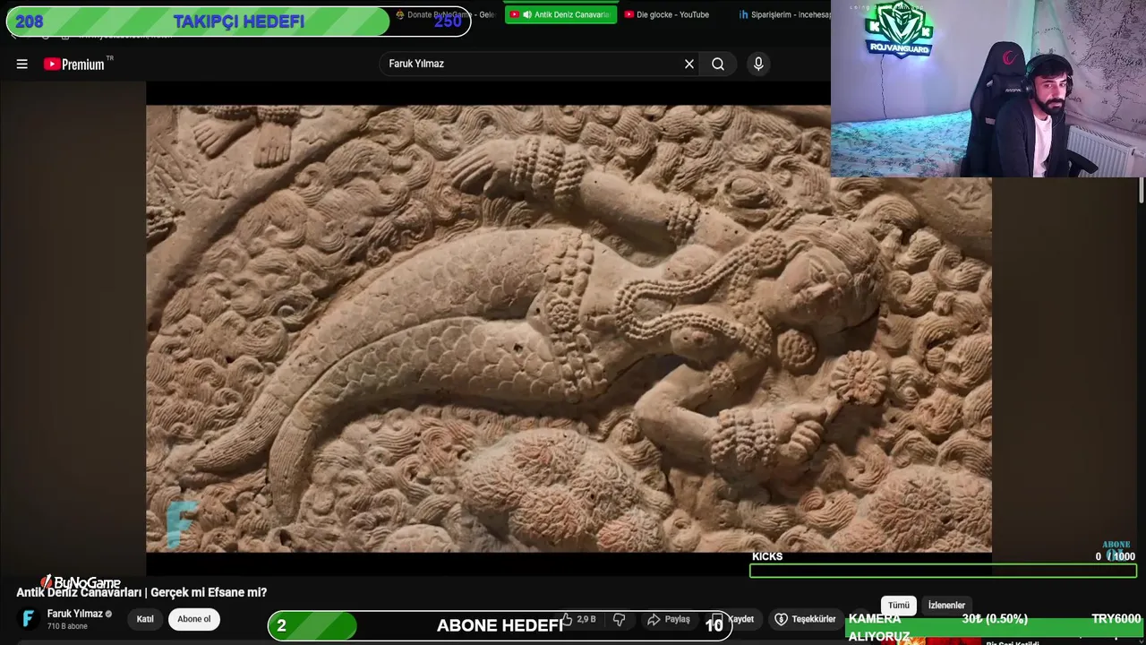Dislike the video with thumbs down
This screenshot has height=645, width=1146.
[x=619, y=619]
